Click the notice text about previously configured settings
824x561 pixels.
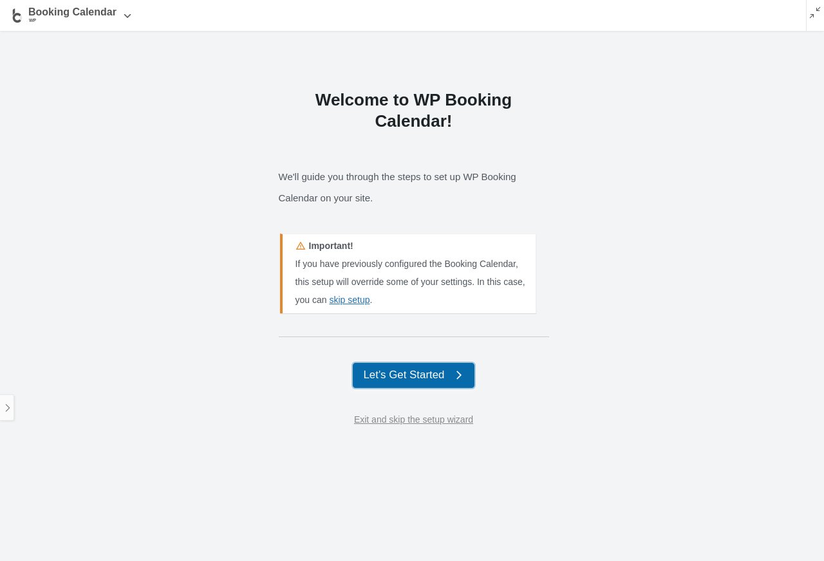click(x=410, y=282)
